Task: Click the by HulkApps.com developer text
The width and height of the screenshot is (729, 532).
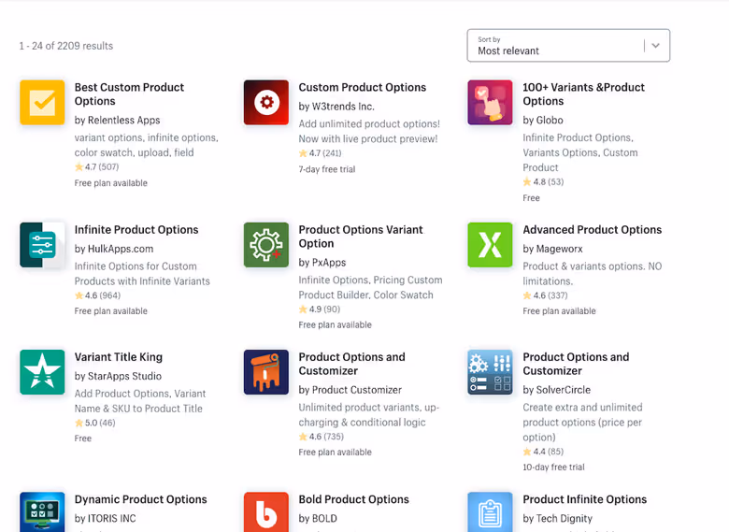Action: (x=114, y=249)
